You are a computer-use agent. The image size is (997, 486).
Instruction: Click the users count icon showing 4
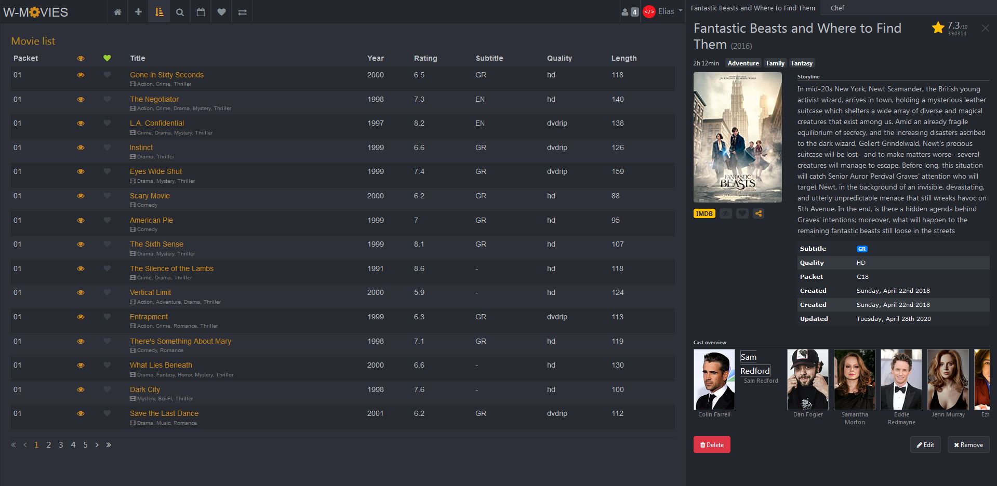630,12
